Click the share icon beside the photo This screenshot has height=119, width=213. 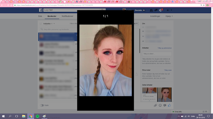coord(136,74)
